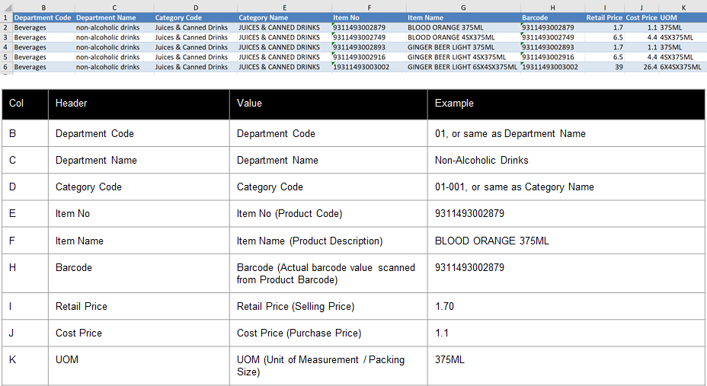
Task: Click the blue 'Department Code' spreadsheet header cell
Action: [43, 18]
